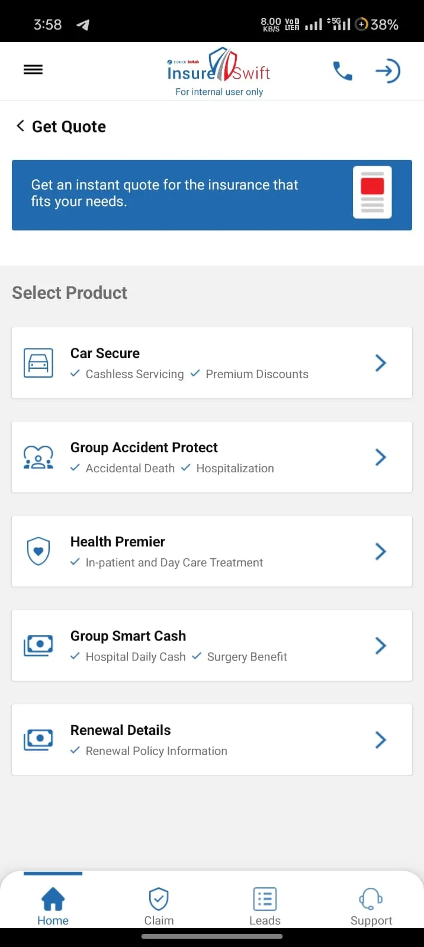Select the Home tab

click(53, 906)
